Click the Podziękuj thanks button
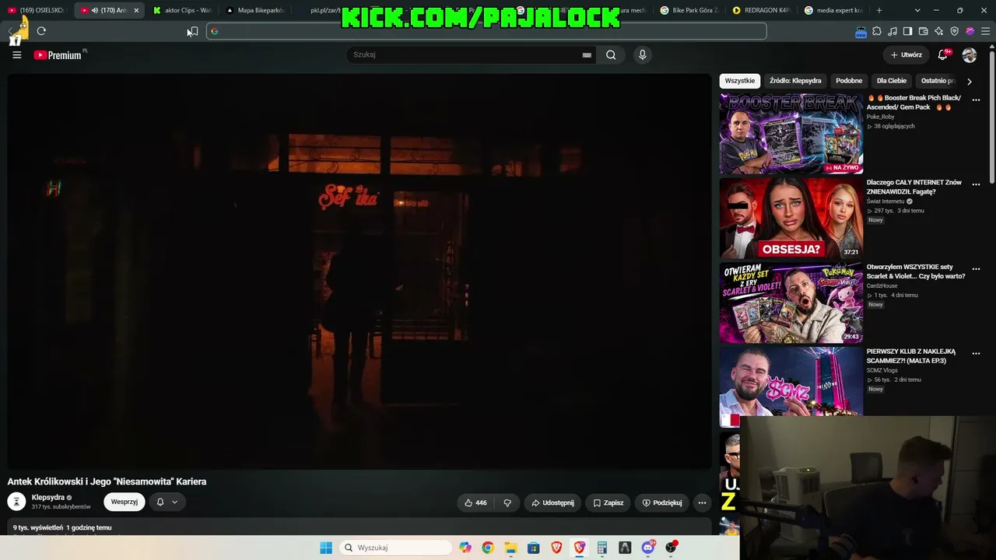 coord(662,502)
